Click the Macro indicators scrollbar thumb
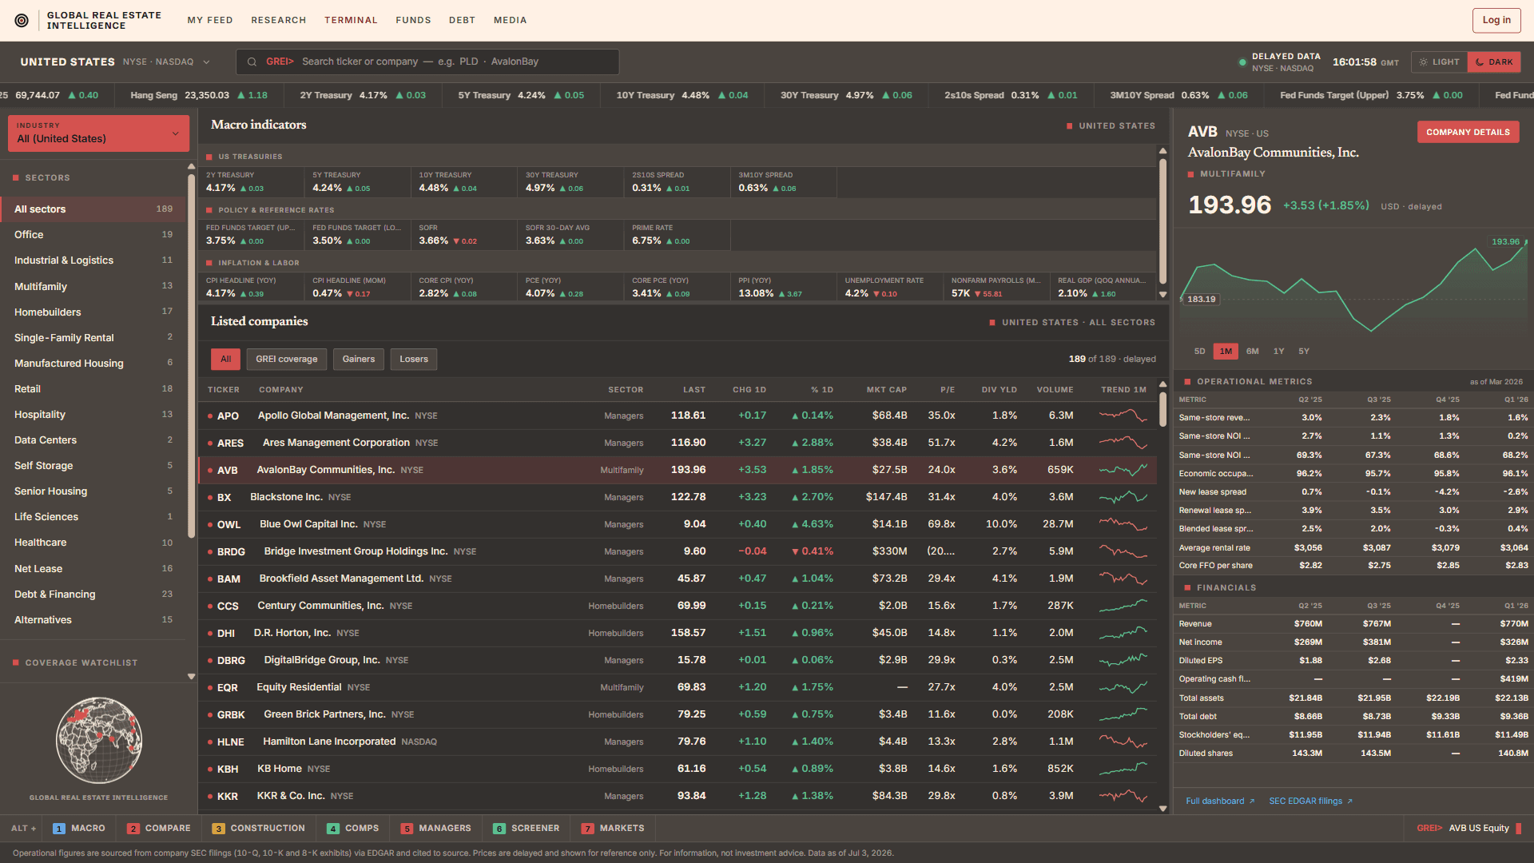Viewport: 1534px width, 863px height. (1162, 221)
